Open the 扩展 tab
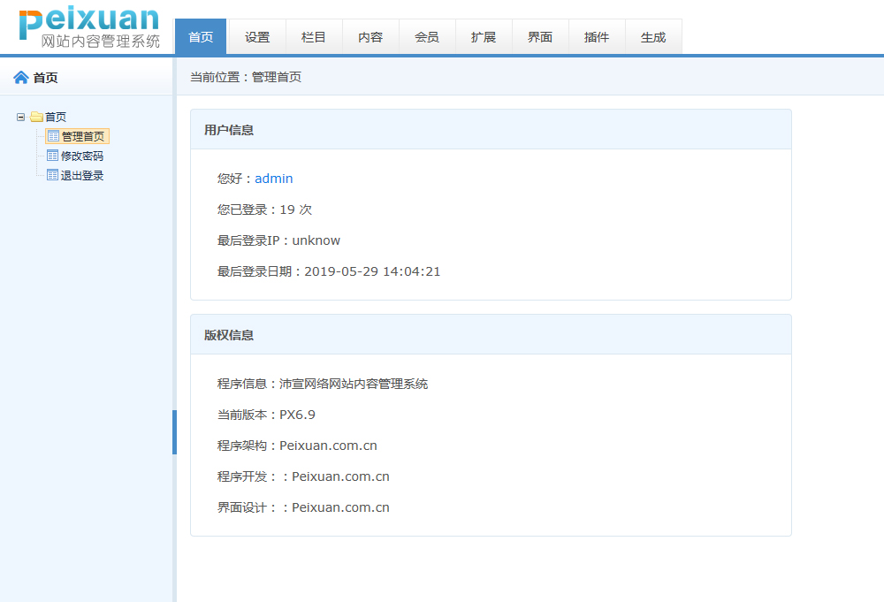The height and width of the screenshot is (602, 884). (x=484, y=37)
